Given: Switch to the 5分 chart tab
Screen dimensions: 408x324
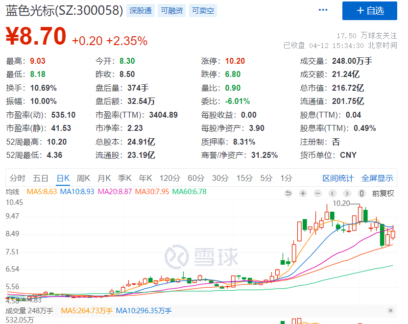Looking at the screenshot, I should [x=266, y=178].
